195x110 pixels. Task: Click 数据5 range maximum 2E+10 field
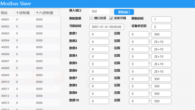tap(161, 64)
